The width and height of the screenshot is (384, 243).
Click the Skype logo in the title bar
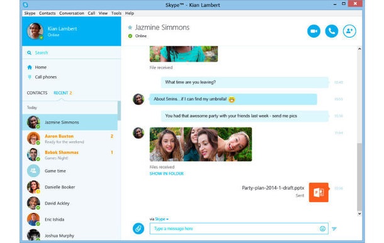(25, 4)
